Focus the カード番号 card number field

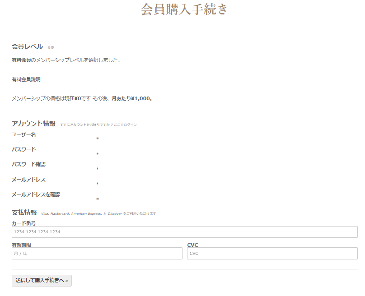184,232
